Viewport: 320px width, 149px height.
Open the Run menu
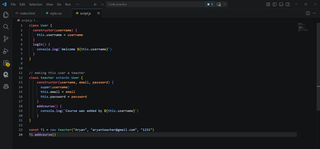[x=68, y=4]
